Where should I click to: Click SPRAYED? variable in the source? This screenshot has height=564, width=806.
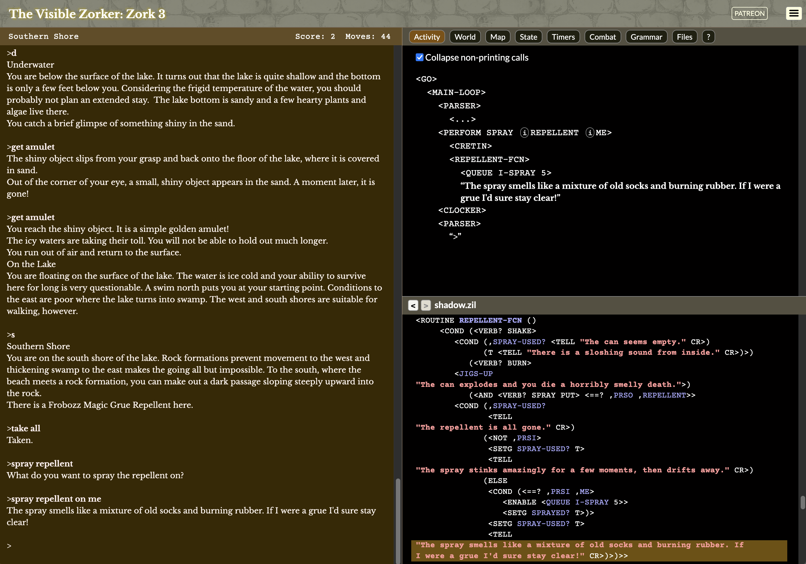tap(550, 513)
